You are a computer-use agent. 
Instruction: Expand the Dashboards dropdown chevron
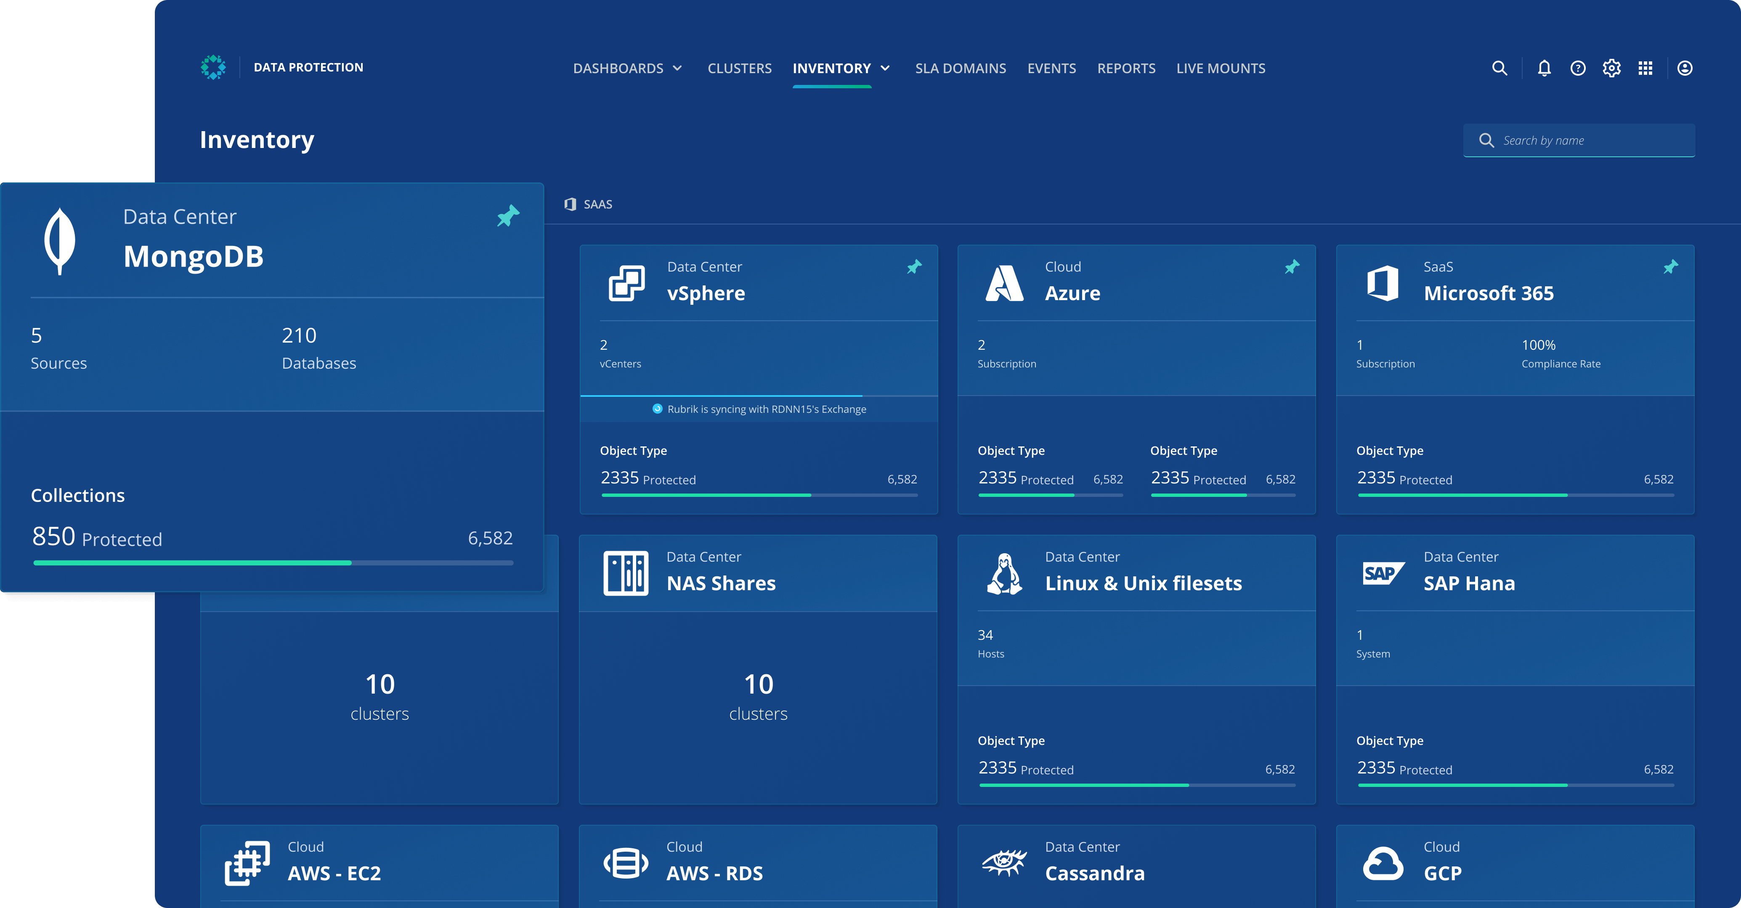coord(677,68)
